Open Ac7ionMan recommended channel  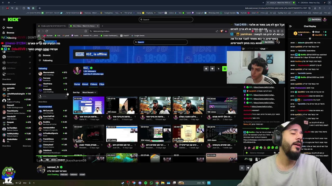pyautogui.click(x=16, y=129)
